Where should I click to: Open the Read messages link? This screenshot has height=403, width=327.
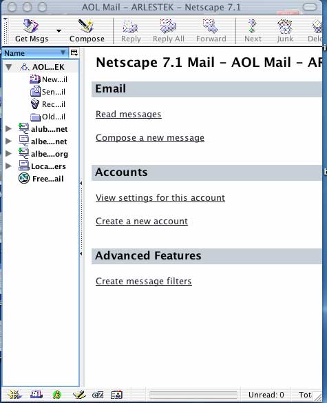pyautogui.click(x=128, y=114)
